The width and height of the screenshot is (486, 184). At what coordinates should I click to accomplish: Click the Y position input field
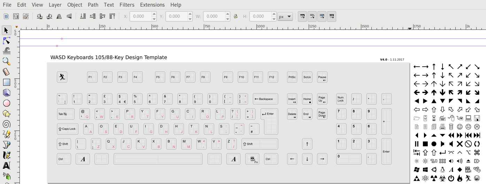tap(177, 16)
